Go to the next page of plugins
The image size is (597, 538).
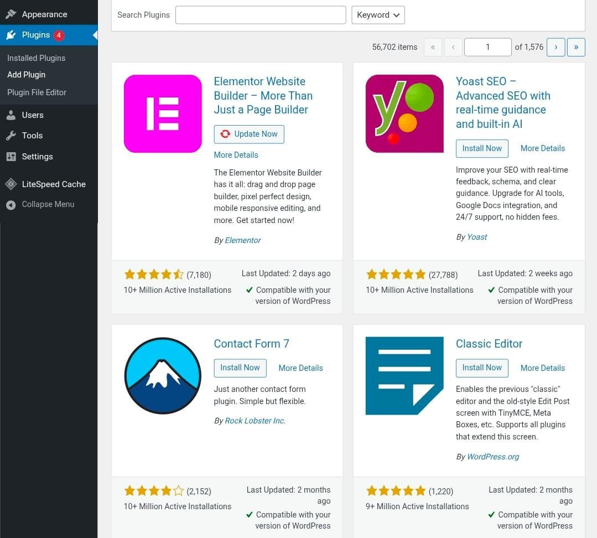click(556, 47)
